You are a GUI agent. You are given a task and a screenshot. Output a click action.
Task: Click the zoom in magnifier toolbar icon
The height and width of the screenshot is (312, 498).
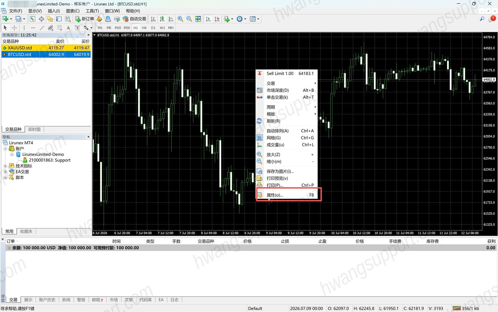click(x=180, y=19)
